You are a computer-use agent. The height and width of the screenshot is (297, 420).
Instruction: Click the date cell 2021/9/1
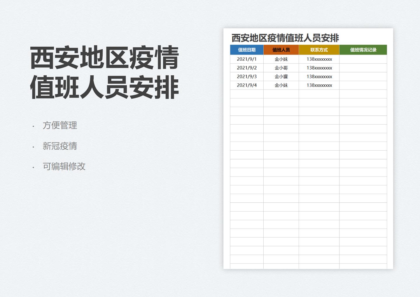pos(247,59)
